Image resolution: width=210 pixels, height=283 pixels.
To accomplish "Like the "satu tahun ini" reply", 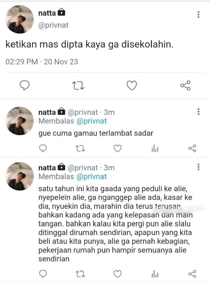I will click(x=118, y=274).
